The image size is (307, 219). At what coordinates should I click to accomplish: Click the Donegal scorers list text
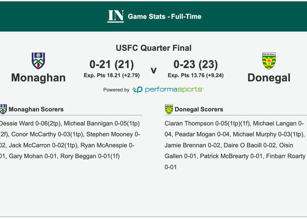(x=234, y=145)
